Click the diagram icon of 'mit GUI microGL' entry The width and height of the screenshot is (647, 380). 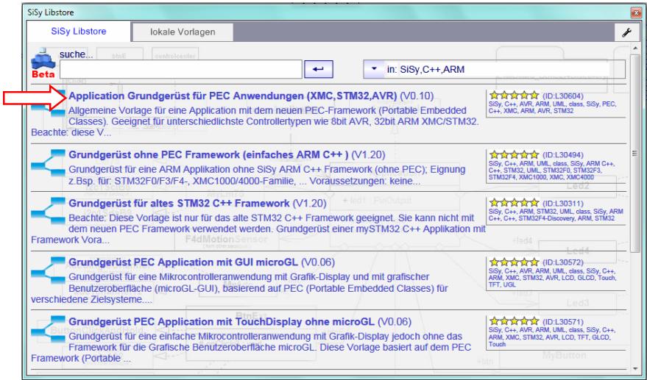(49, 270)
